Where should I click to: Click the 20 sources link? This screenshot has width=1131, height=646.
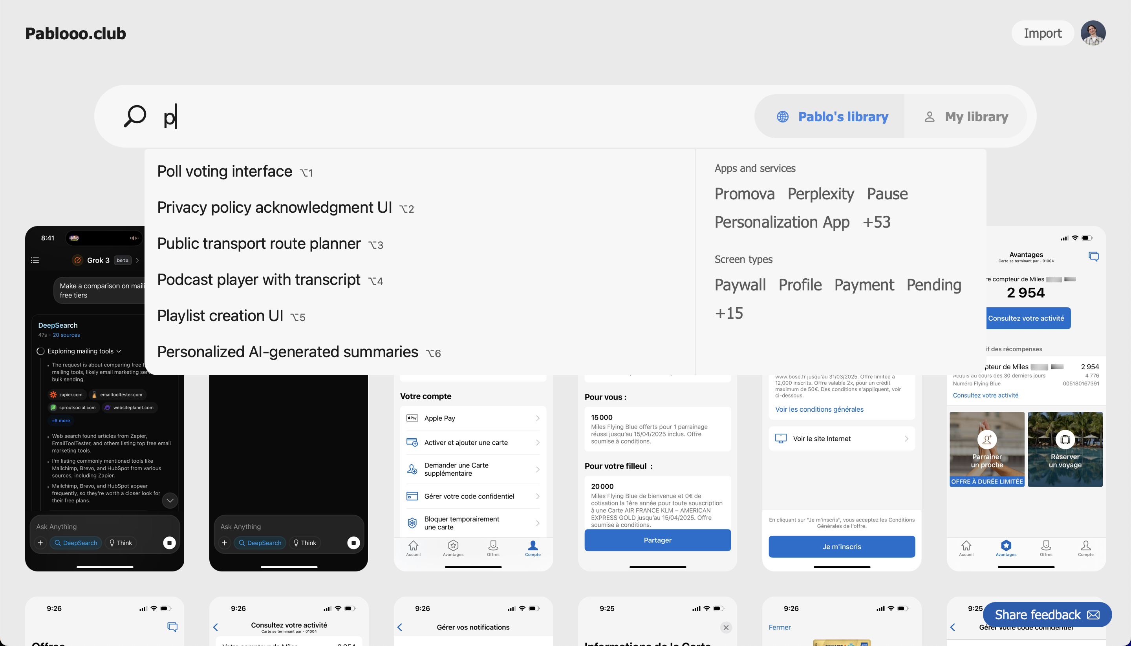tap(66, 335)
